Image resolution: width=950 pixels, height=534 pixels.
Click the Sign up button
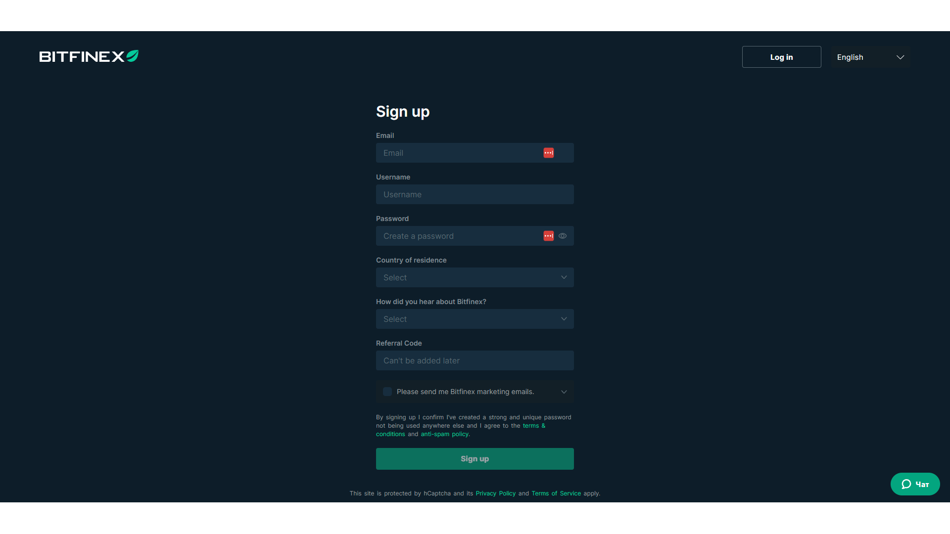click(x=475, y=458)
